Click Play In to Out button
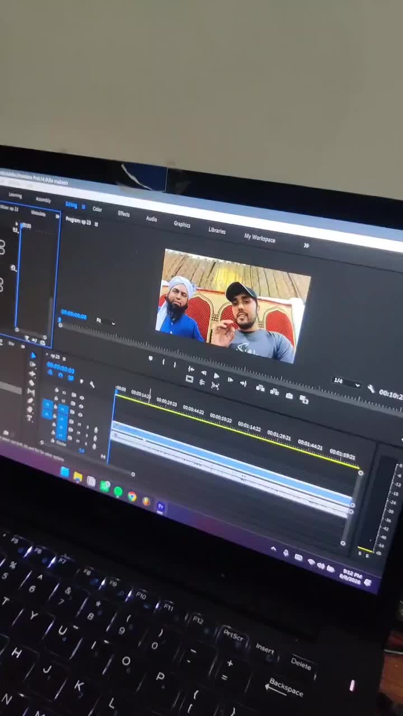The image size is (403, 716). (215, 385)
